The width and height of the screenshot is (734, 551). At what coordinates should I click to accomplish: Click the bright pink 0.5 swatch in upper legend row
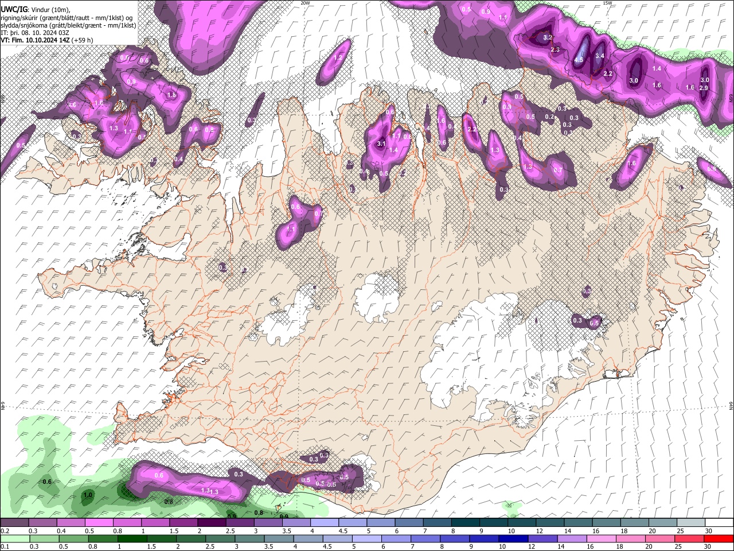(98, 523)
